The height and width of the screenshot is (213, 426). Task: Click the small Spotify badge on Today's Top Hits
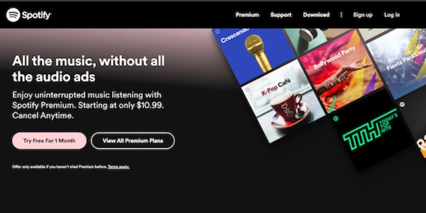click(336, 118)
